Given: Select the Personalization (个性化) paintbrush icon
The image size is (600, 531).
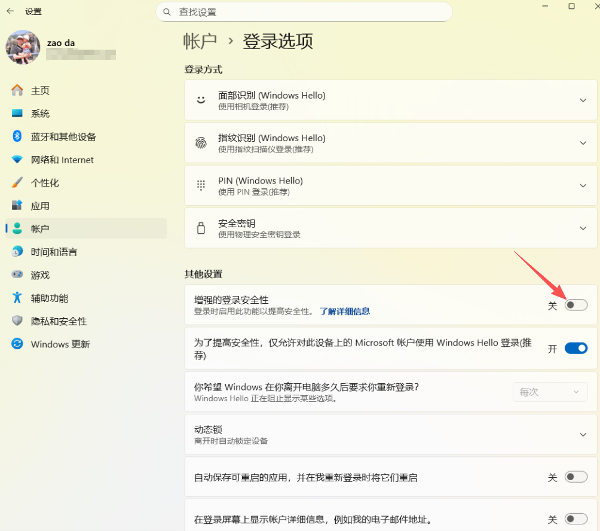Looking at the screenshot, I should pyautogui.click(x=17, y=182).
